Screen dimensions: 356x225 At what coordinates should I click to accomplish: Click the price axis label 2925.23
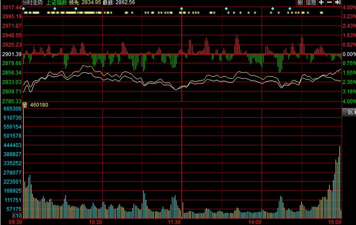[12, 45]
